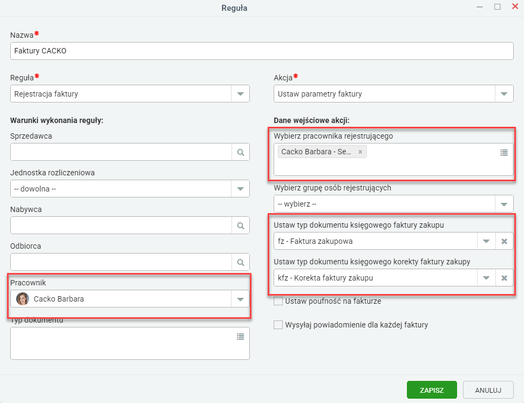Click the Sprzedawca search magnifier icon

pyautogui.click(x=240, y=152)
